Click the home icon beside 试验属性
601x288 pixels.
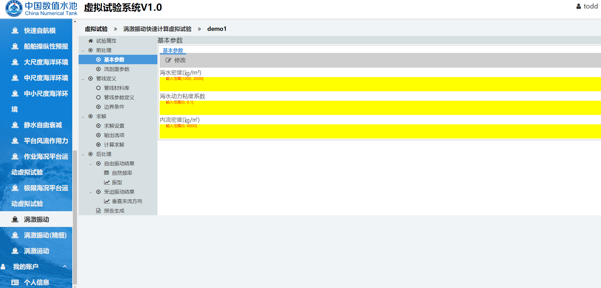[91, 41]
